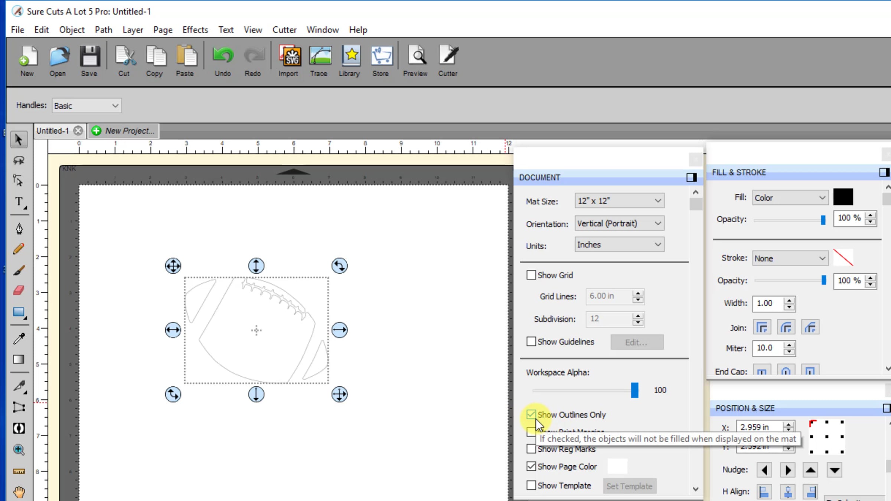Collapse the Document panel
This screenshot has width=891, height=501.
coord(691,177)
